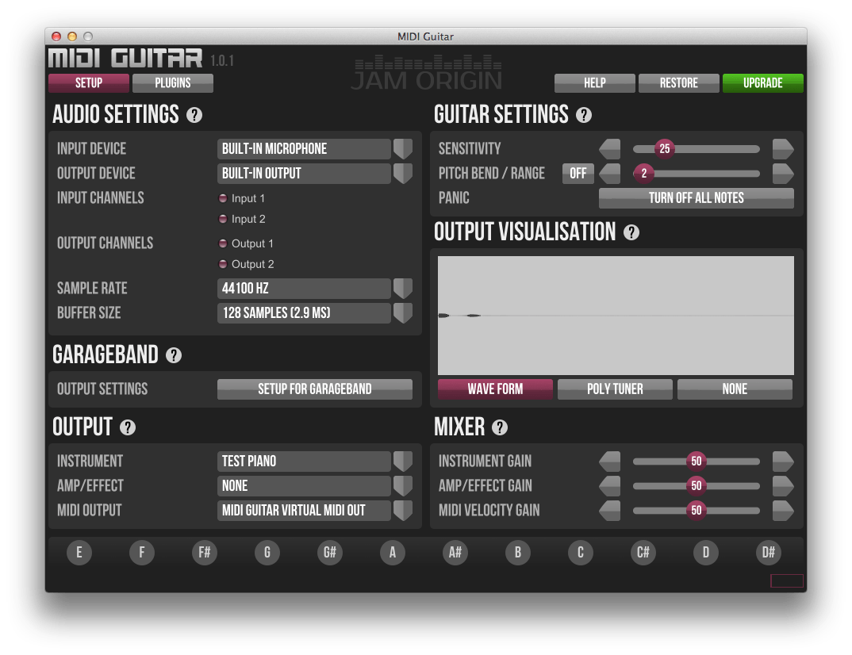This screenshot has height=655, width=852.
Task: Click Setup For GarageBand button
Action: 315,389
